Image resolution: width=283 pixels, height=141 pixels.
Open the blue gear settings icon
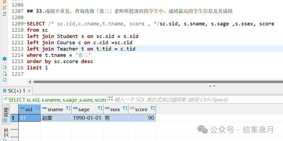pos(5,59)
